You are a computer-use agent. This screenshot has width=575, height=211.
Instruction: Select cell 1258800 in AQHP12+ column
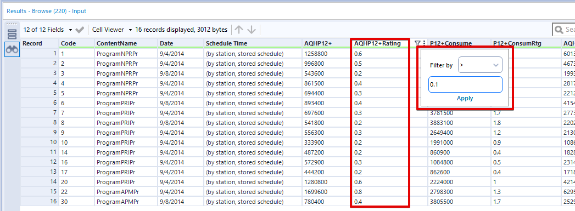[326, 54]
